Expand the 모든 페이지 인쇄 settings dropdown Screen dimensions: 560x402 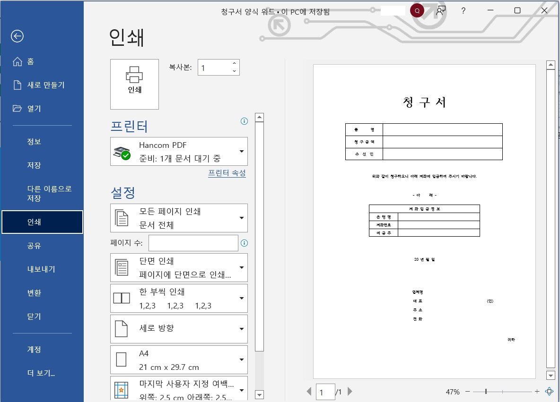coord(179,218)
